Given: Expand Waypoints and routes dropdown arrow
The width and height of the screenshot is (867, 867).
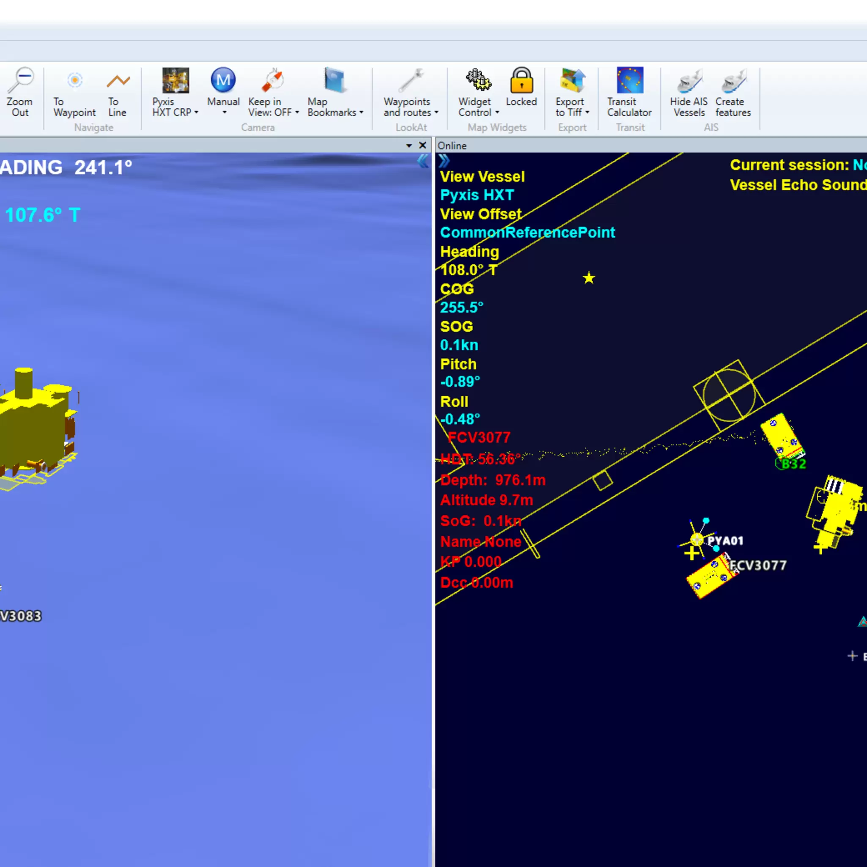Looking at the screenshot, I should (x=436, y=112).
